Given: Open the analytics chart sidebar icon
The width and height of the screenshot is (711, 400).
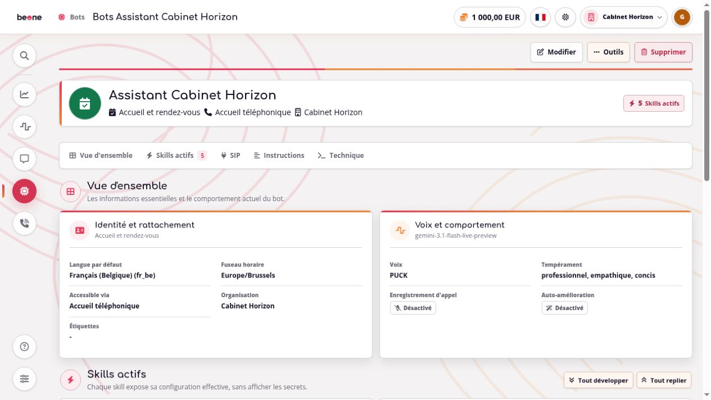Looking at the screenshot, I should [24, 94].
